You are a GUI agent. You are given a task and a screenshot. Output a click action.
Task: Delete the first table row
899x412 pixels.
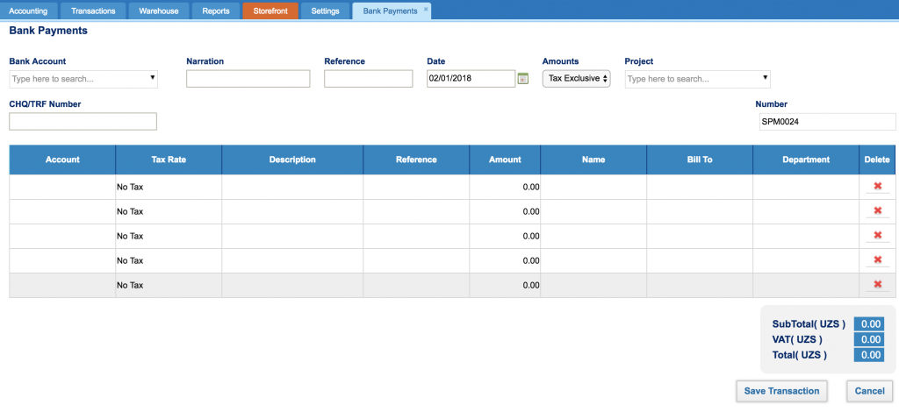[877, 186]
